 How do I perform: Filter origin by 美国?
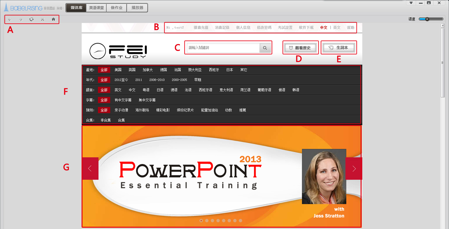coord(118,70)
